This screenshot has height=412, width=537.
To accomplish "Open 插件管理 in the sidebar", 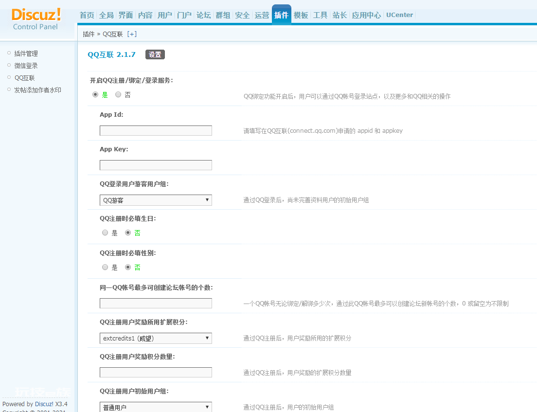I will point(26,54).
